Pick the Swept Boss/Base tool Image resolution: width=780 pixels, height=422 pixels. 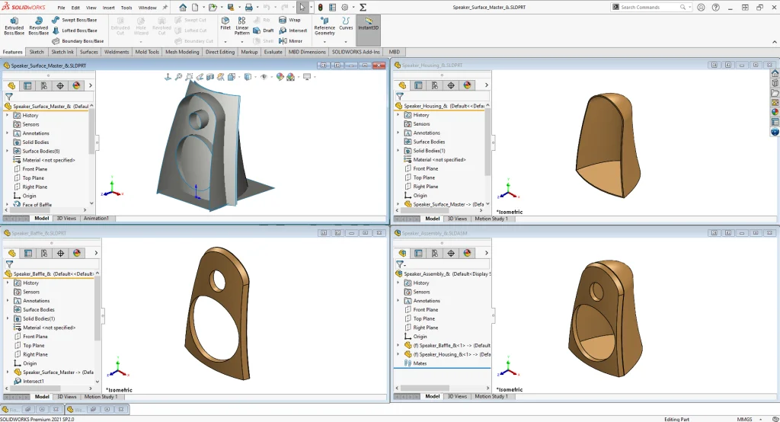click(x=75, y=20)
